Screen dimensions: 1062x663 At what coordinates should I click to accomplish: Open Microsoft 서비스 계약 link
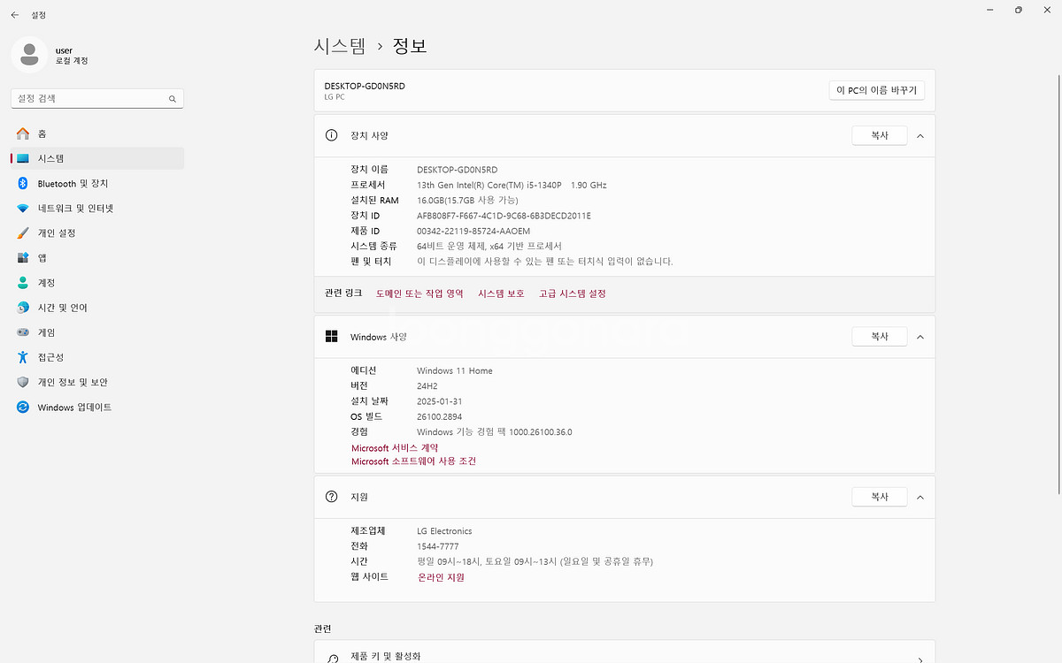395,448
